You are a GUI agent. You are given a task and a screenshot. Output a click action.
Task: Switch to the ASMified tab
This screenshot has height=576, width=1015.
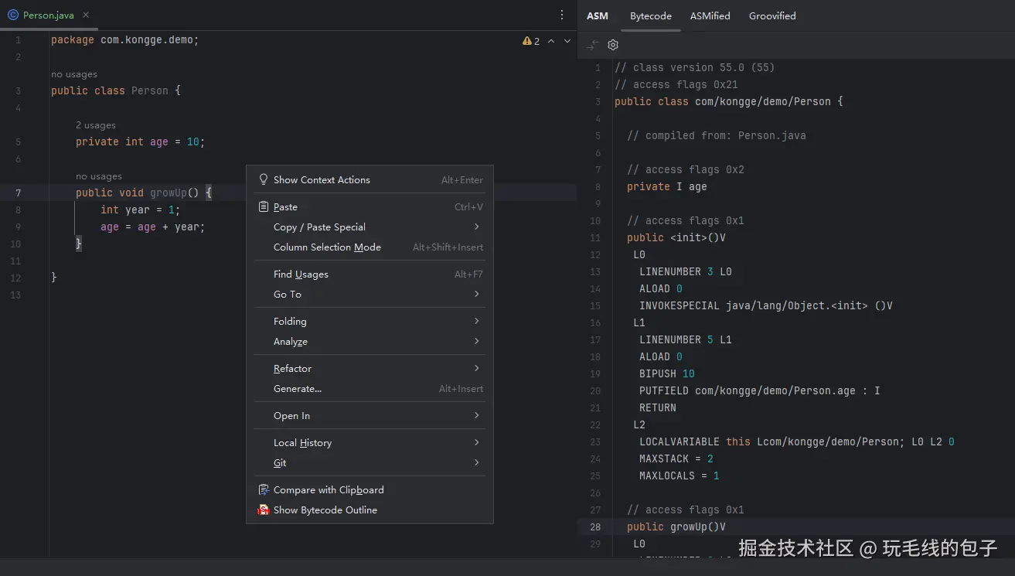coord(710,15)
